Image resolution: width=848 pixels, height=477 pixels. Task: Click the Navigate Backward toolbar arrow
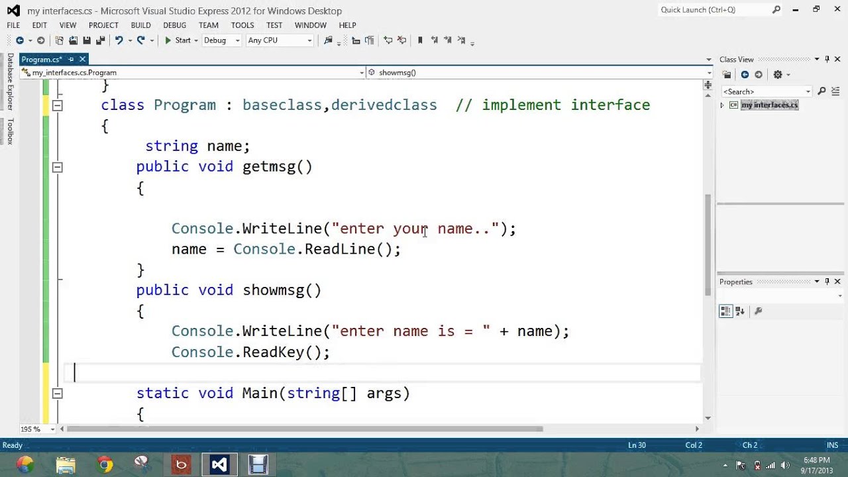coord(20,40)
